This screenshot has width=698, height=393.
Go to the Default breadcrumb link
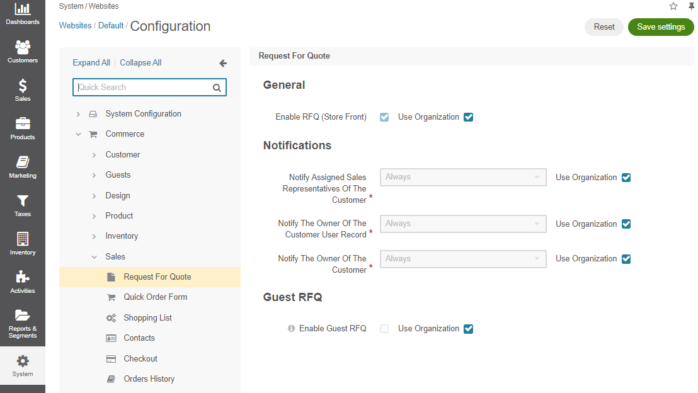[x=111, y=25]
